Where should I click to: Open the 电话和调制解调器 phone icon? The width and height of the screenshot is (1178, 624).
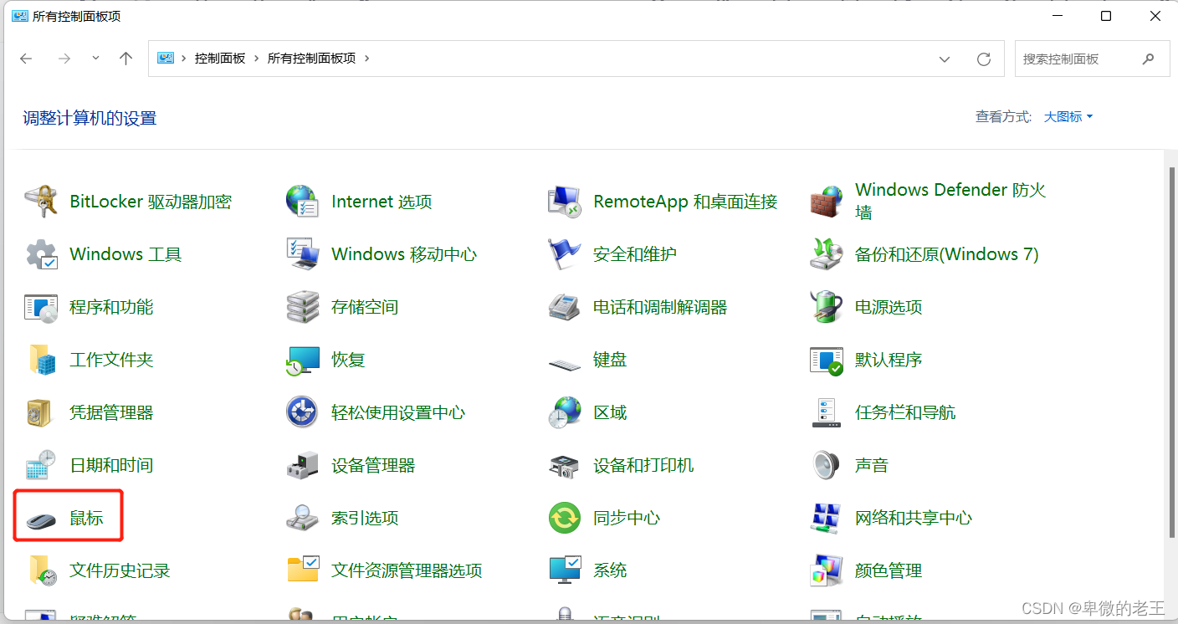564,307
